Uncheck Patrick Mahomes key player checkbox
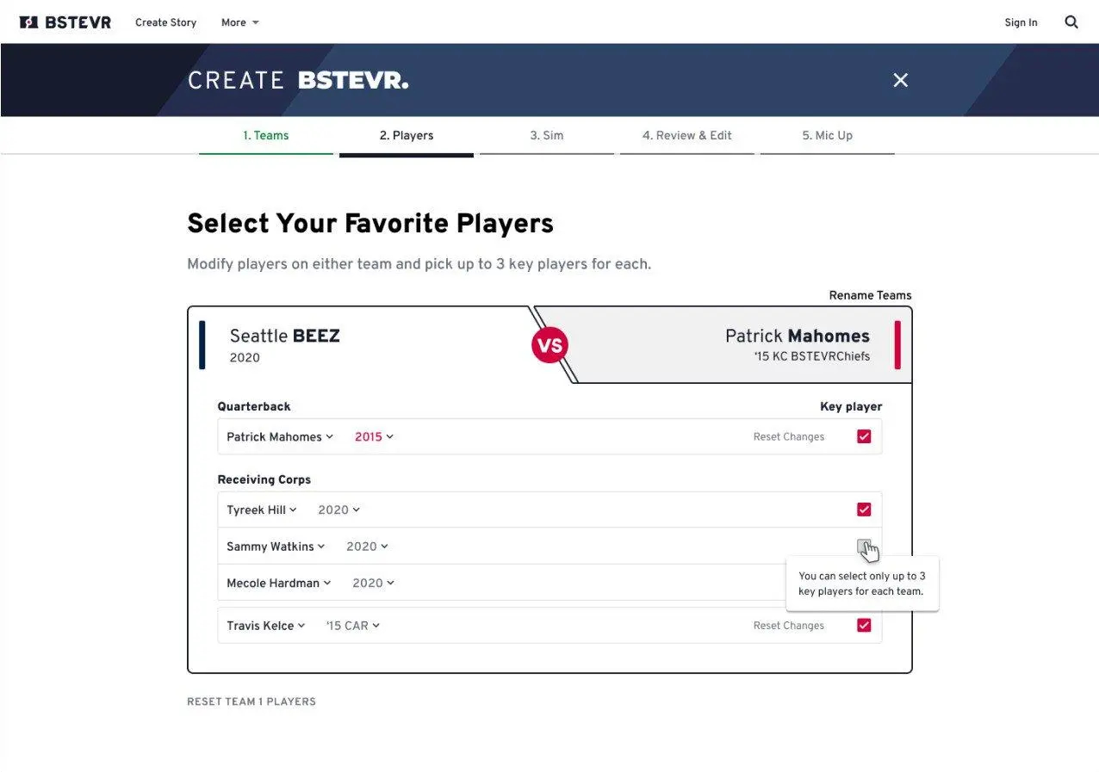This screenshot has width=1099, height=772. (x=864, y=436)
